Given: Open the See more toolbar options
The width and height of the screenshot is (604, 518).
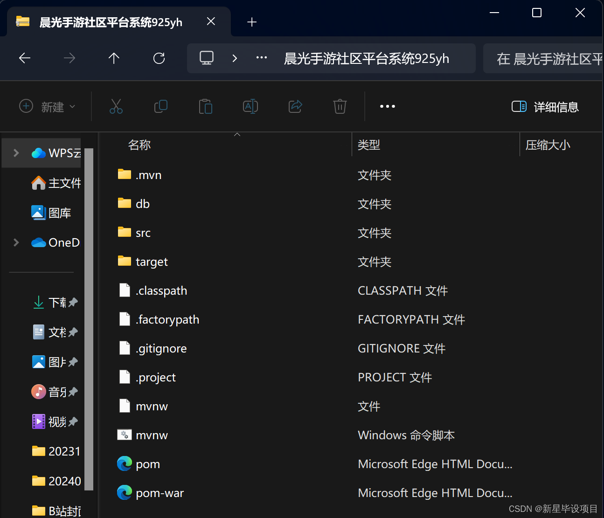Looking at the screenshot, I should click(x=388, y=106).
